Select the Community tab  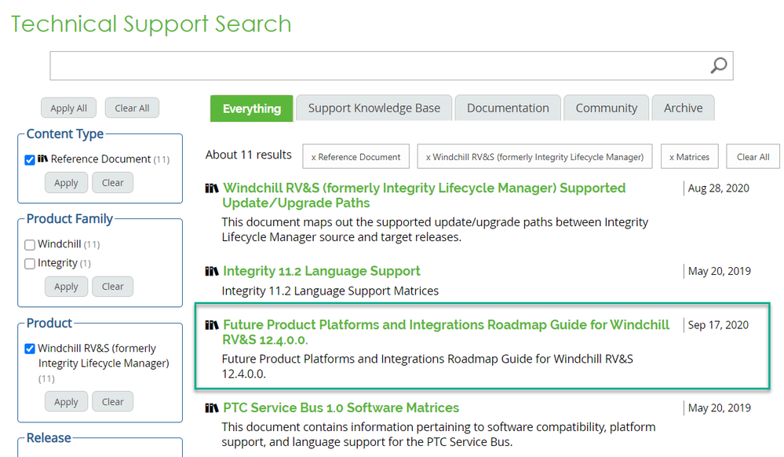606,108
